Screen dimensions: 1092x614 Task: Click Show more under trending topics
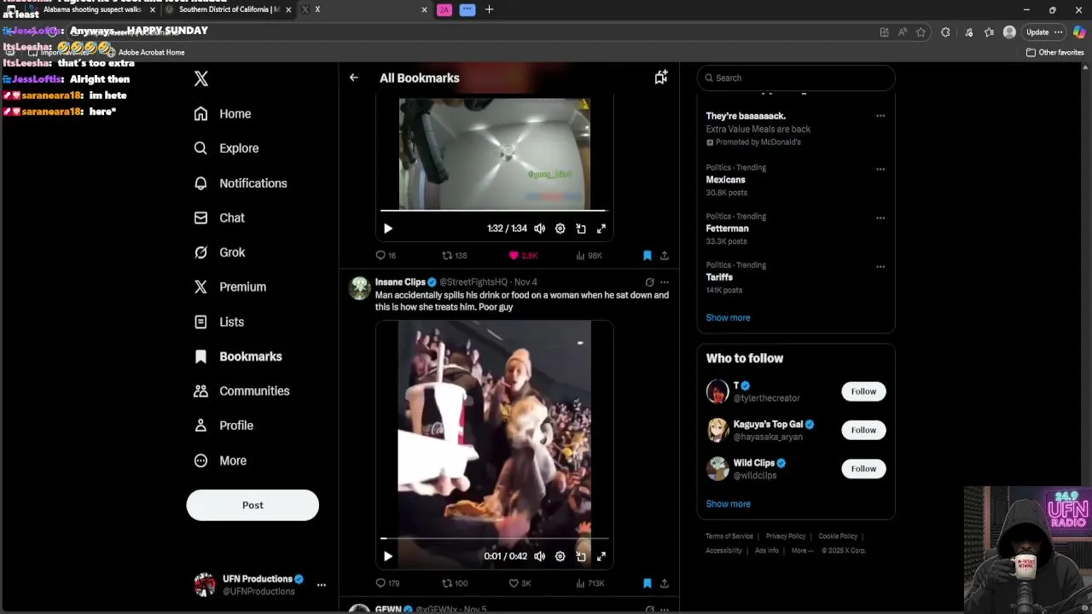tap(728, 317)
